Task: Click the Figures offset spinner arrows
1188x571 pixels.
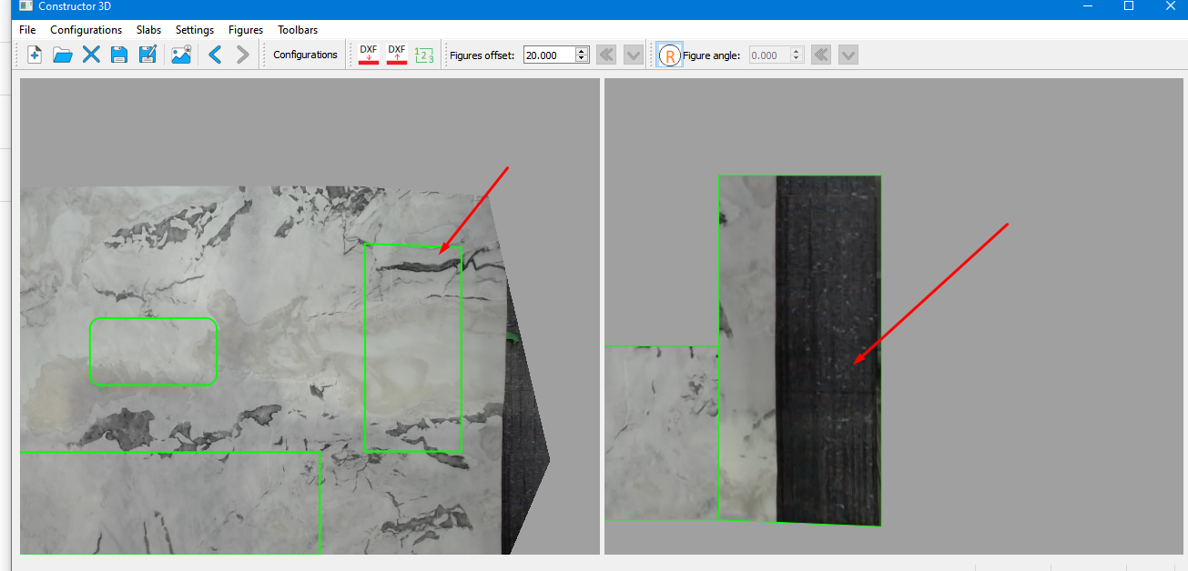Action: click(583, 55)
